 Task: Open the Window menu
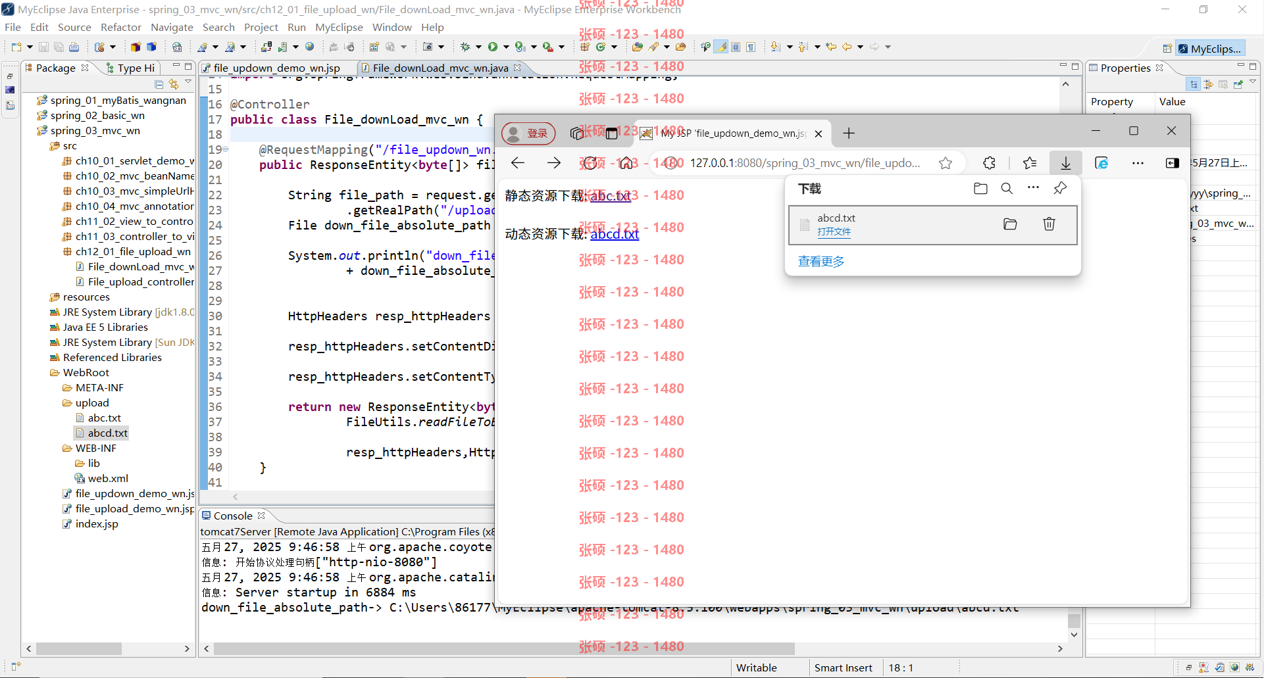point(392,27)
